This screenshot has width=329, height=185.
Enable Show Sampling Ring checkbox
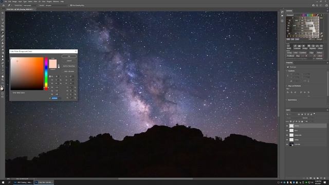71,6
